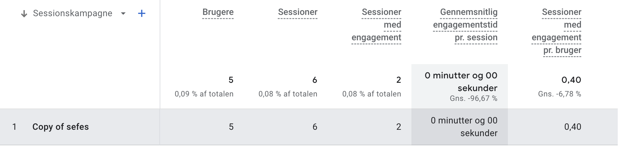The height and width of the screenshot is (158, 626).
Task: Select the Copy of sefes campaign row
Action: click(x=309, y=127)
